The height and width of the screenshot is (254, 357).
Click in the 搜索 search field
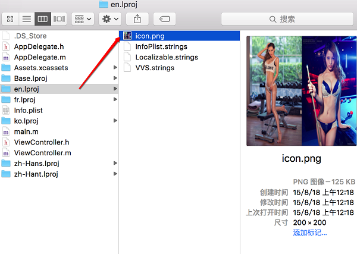[x=287, y=19]
